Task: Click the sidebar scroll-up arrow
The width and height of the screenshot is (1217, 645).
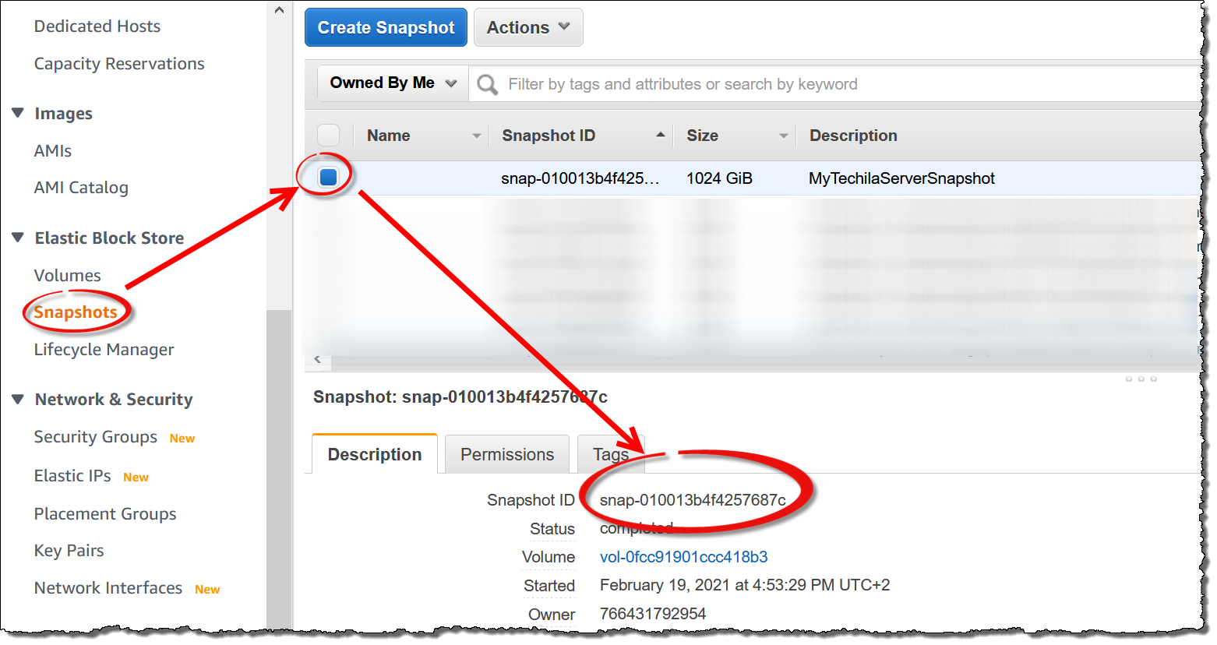Action: [x=279, y=11]
